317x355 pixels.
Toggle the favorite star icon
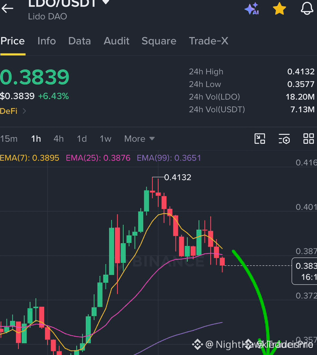tap(279, 9)
